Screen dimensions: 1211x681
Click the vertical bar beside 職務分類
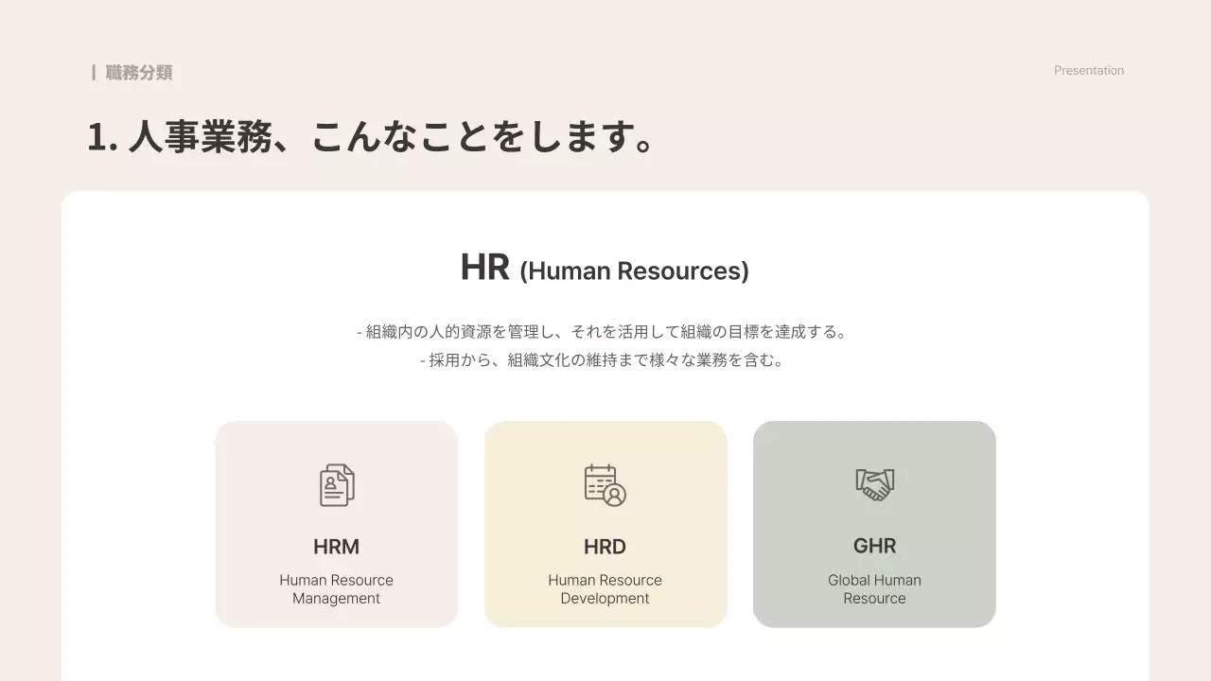pos(94,73)
